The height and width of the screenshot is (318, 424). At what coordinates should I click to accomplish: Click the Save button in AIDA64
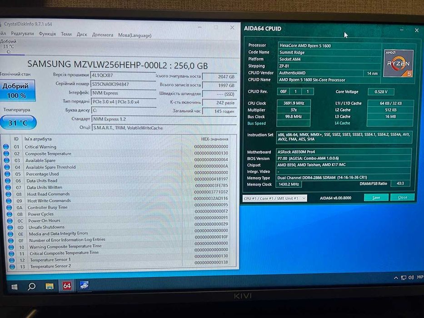pos(376,198)
